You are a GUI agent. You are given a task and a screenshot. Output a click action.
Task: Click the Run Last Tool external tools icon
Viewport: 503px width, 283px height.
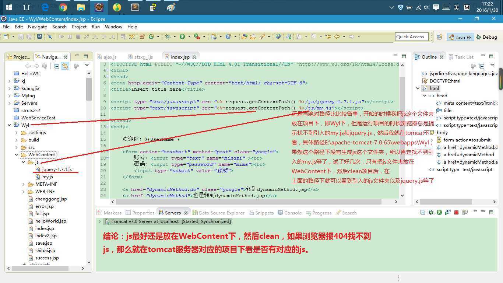tap(197, 36)
